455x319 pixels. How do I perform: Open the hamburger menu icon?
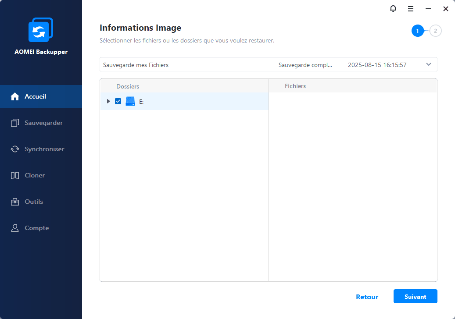coord(411,9)
